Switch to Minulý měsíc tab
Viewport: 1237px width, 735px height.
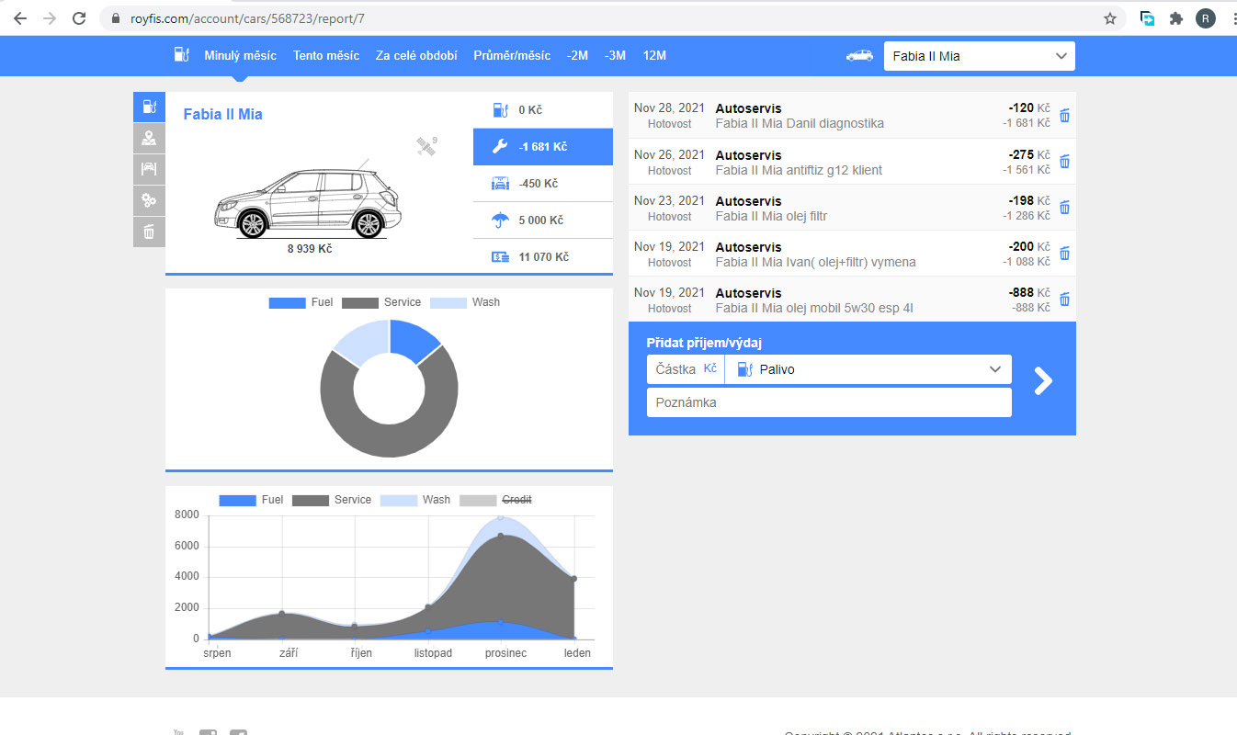(x=240, y=55)
